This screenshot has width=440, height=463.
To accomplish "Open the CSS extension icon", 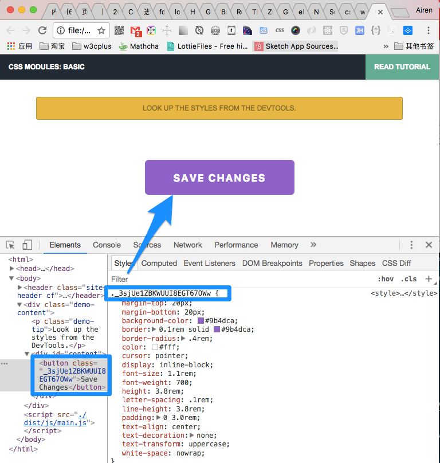I will (x=280, y=30).
